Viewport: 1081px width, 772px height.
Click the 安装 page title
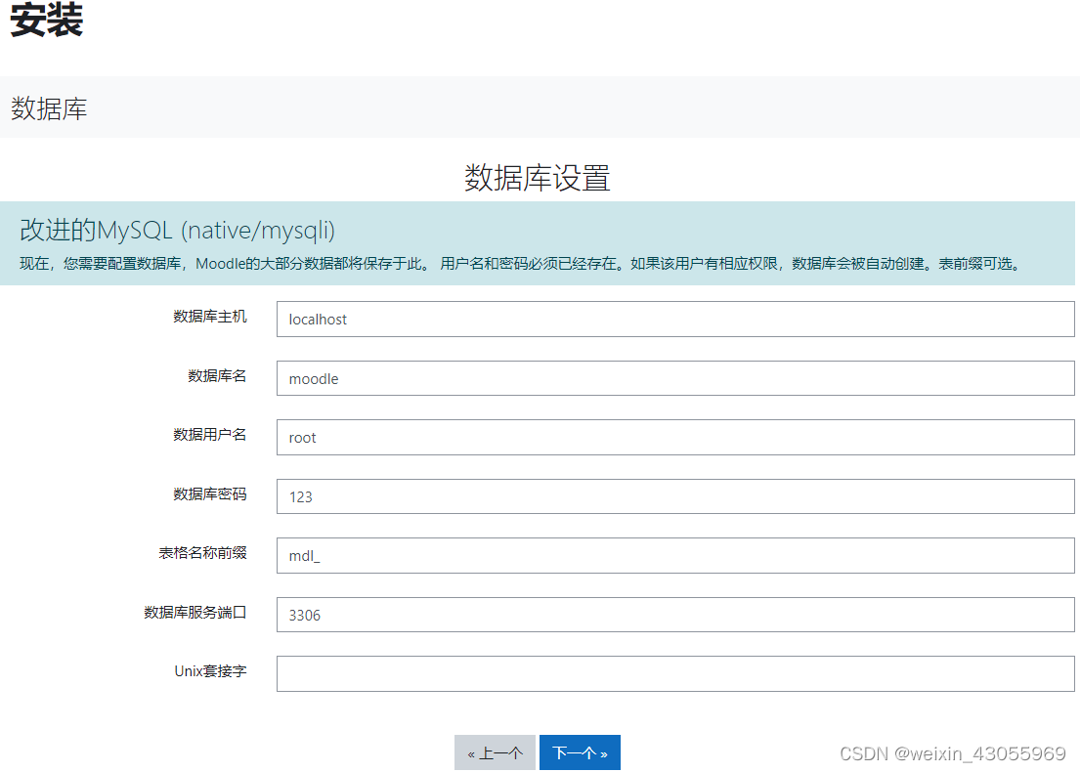point(46,20)
